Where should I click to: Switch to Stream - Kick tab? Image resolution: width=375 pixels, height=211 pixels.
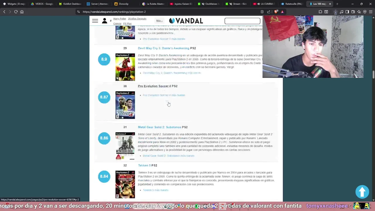237,4
